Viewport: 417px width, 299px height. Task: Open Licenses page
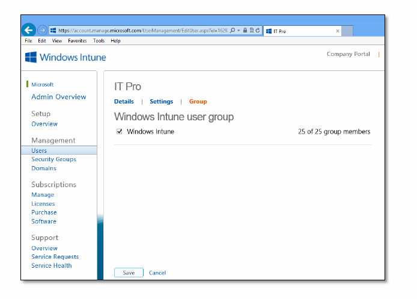coord(43,204)
